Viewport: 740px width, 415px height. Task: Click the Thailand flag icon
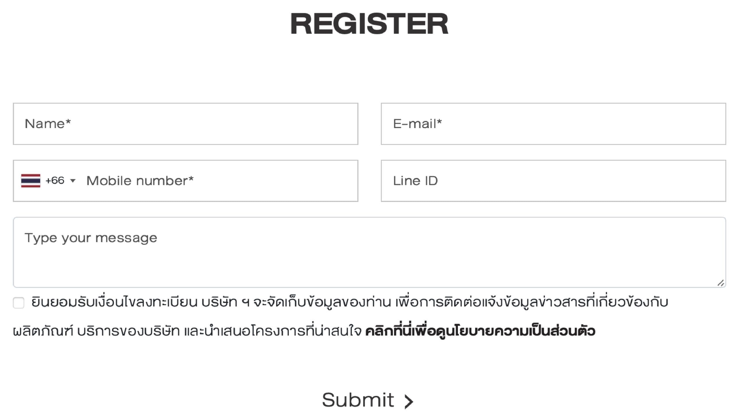tap(31, 181)
